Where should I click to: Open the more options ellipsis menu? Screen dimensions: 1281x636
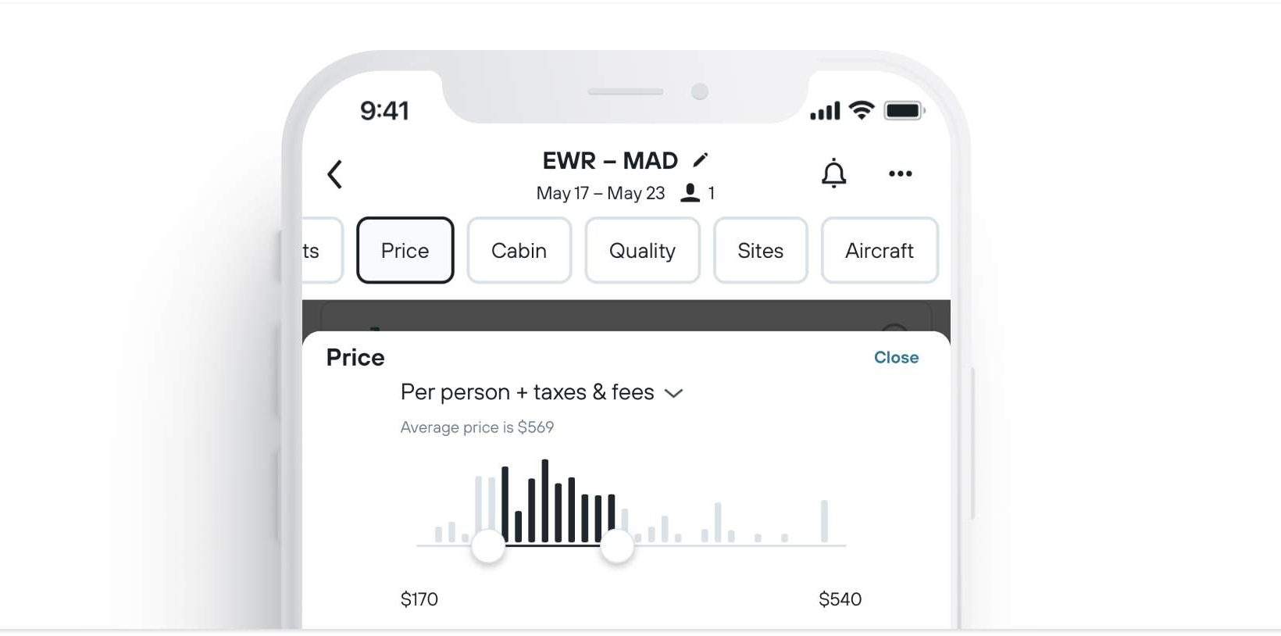click(901, 174)
